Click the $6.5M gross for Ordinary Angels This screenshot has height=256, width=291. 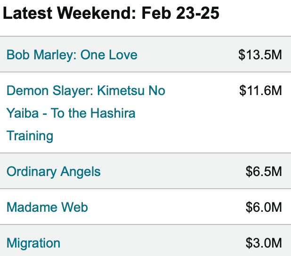coord(264,172)
